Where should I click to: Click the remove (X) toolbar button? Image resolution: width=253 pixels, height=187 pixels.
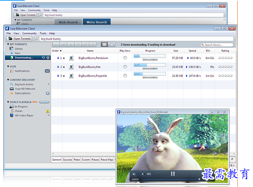(x=92, y=44)
